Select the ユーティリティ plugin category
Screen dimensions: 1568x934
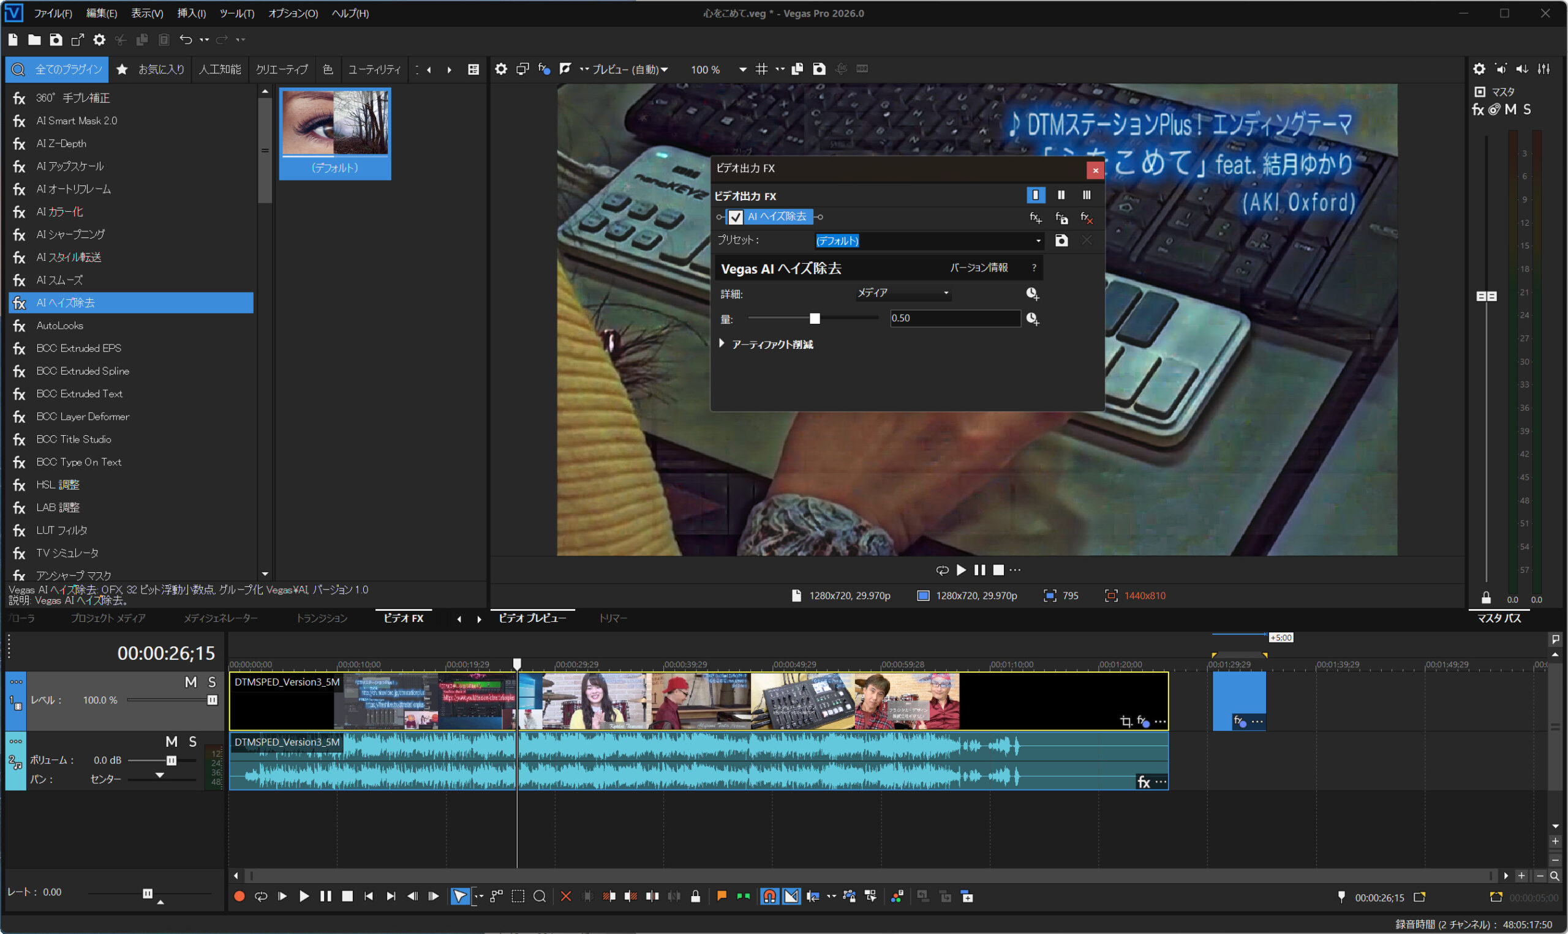click(x=374, y=69)
